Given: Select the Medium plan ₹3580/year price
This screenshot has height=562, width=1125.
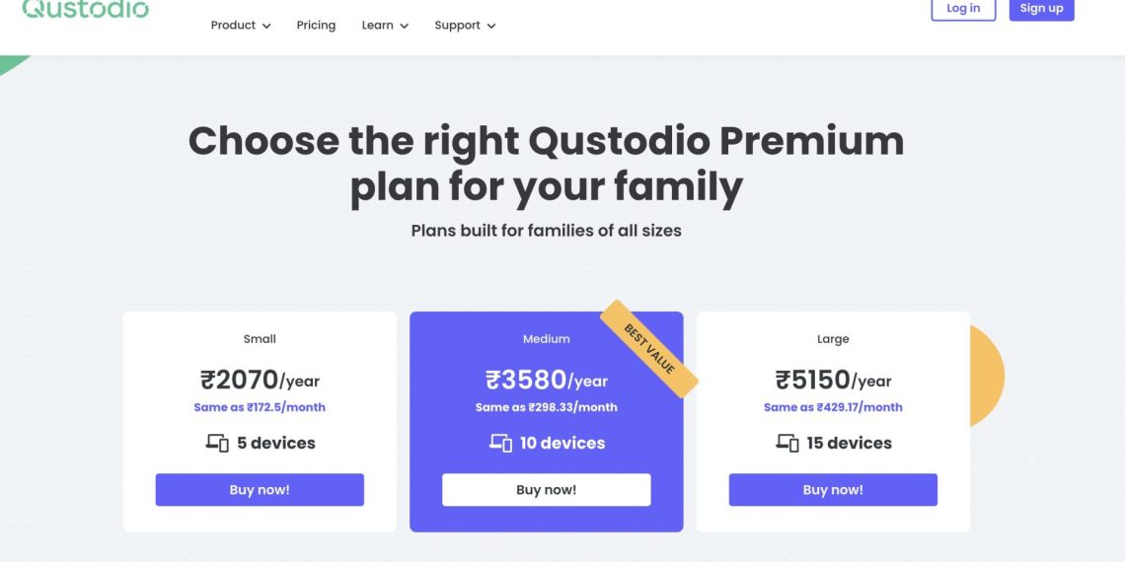Looking at the screenshot, I should pyautogui.click(x=546, y=380).
